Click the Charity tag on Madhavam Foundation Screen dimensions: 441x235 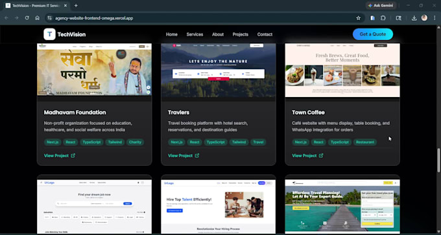(135, 142)
